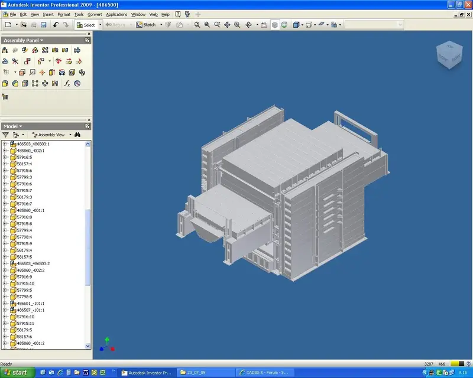Click the Bolted Connection icon in Assembly Panel

(77, 50)
